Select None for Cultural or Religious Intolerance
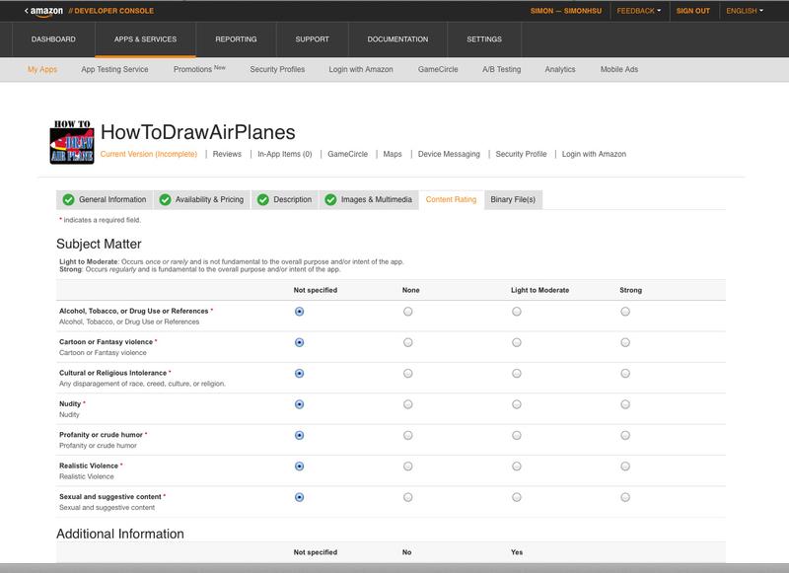The height and width of the screenshot is (573, 789). pos(408,373)
